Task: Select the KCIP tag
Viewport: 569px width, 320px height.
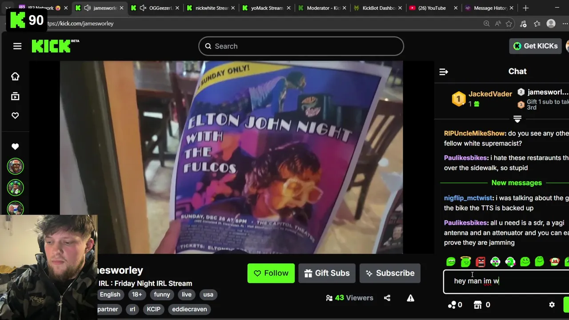Action: point(153,309)
